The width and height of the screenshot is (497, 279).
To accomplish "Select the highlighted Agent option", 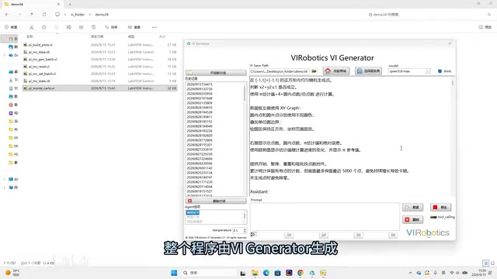I will (193, 212).
